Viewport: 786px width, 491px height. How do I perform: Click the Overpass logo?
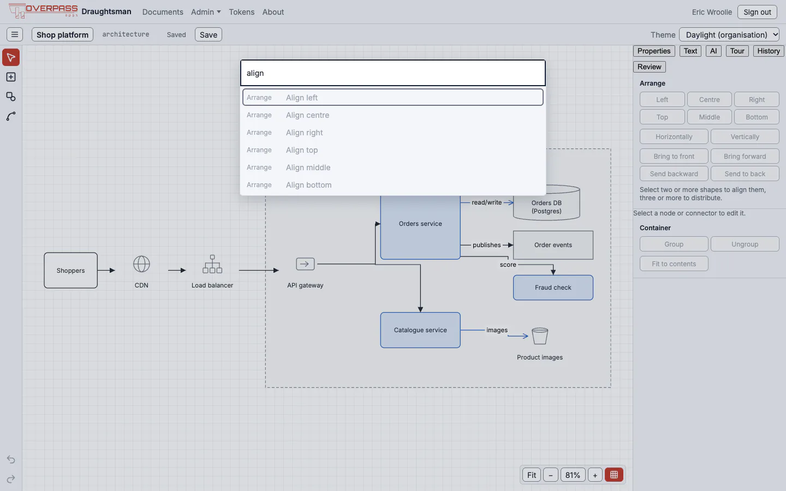[43, 11]
